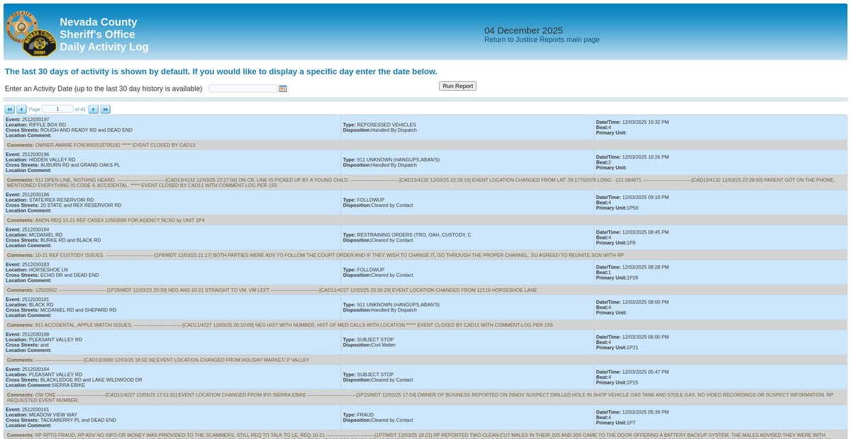Viewport: 851px width, 439px height.
Task: Select location HIDDEN VALLEY RD
Action: (52, 159)
